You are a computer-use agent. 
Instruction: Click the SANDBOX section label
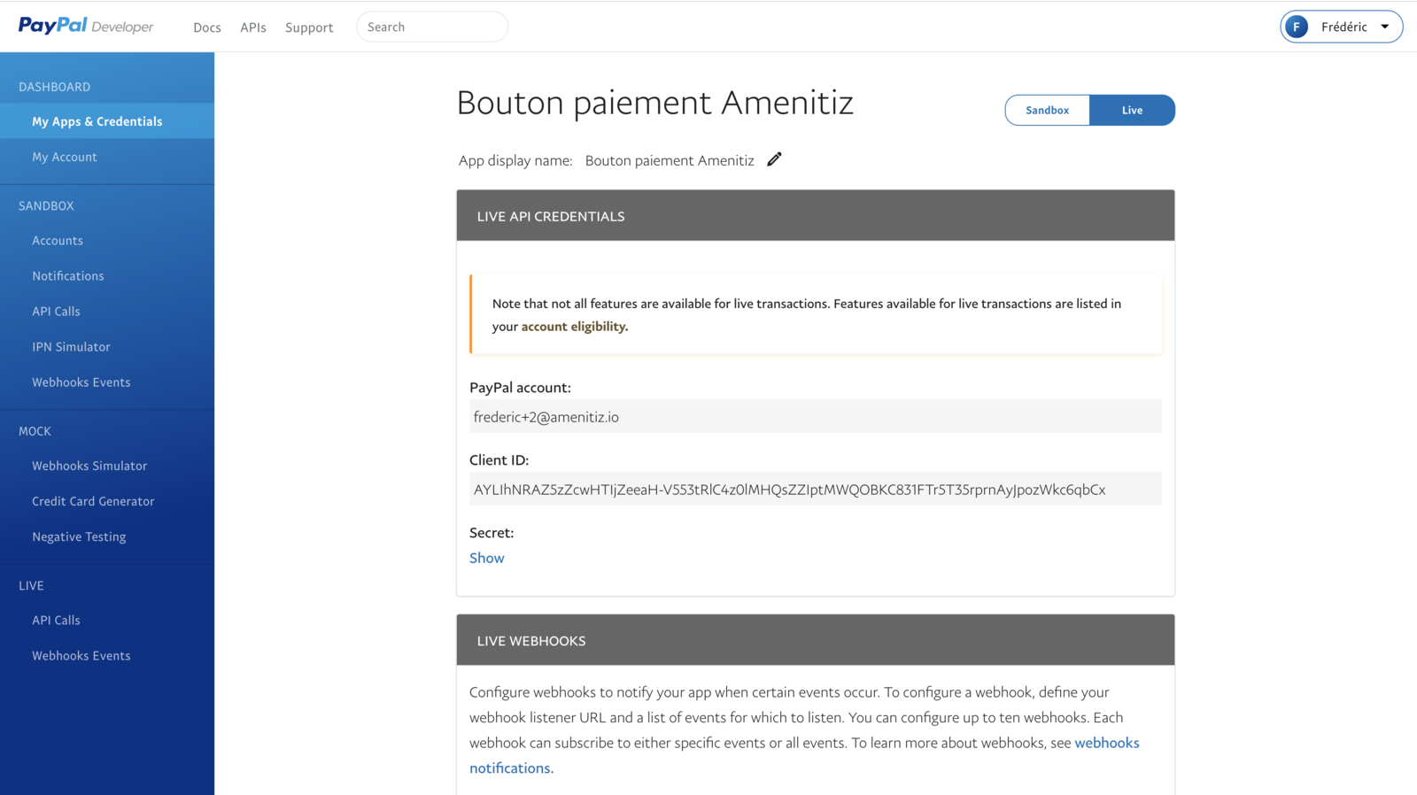pyautogui.click(x=46, y=205)
